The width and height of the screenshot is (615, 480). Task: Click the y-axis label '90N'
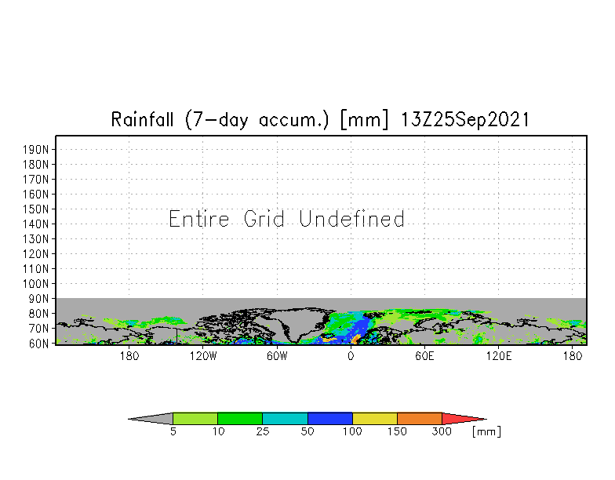(39, 298)
